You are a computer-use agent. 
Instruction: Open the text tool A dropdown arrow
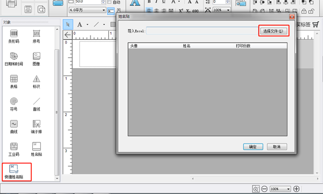coord(88,25)
